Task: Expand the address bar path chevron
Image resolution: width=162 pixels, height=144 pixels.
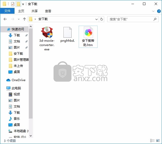Action: click(35, 19)
